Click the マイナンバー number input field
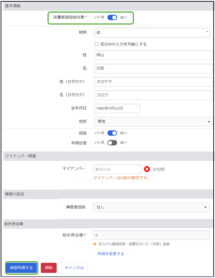The width and height of the screenshot is (215, 278). 117,169
